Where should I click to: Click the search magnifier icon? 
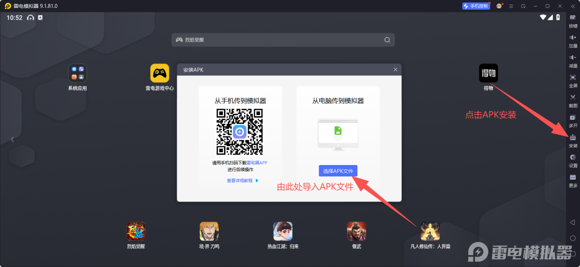(387, 40)
